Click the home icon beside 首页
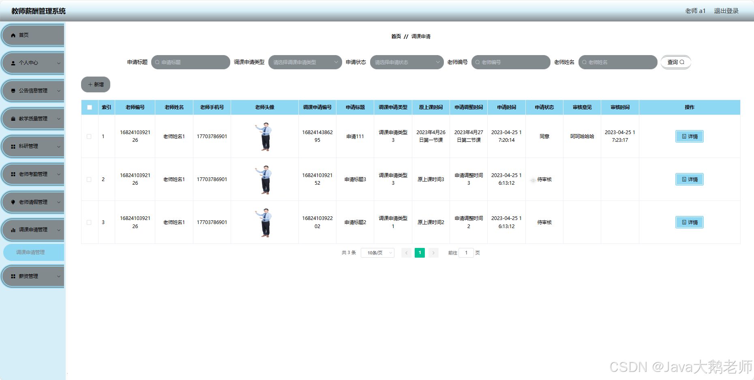The image size is (754, 380). [x=13, y=35]
